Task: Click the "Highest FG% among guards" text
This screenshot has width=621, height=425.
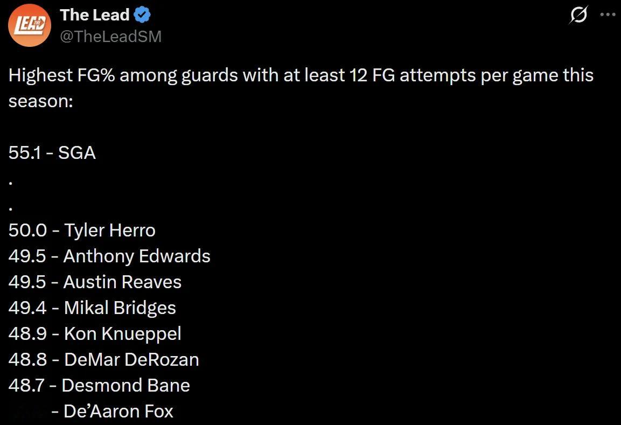Action: [x=123, y=75]
